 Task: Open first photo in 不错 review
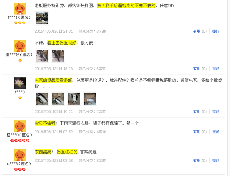pos(42,56)
